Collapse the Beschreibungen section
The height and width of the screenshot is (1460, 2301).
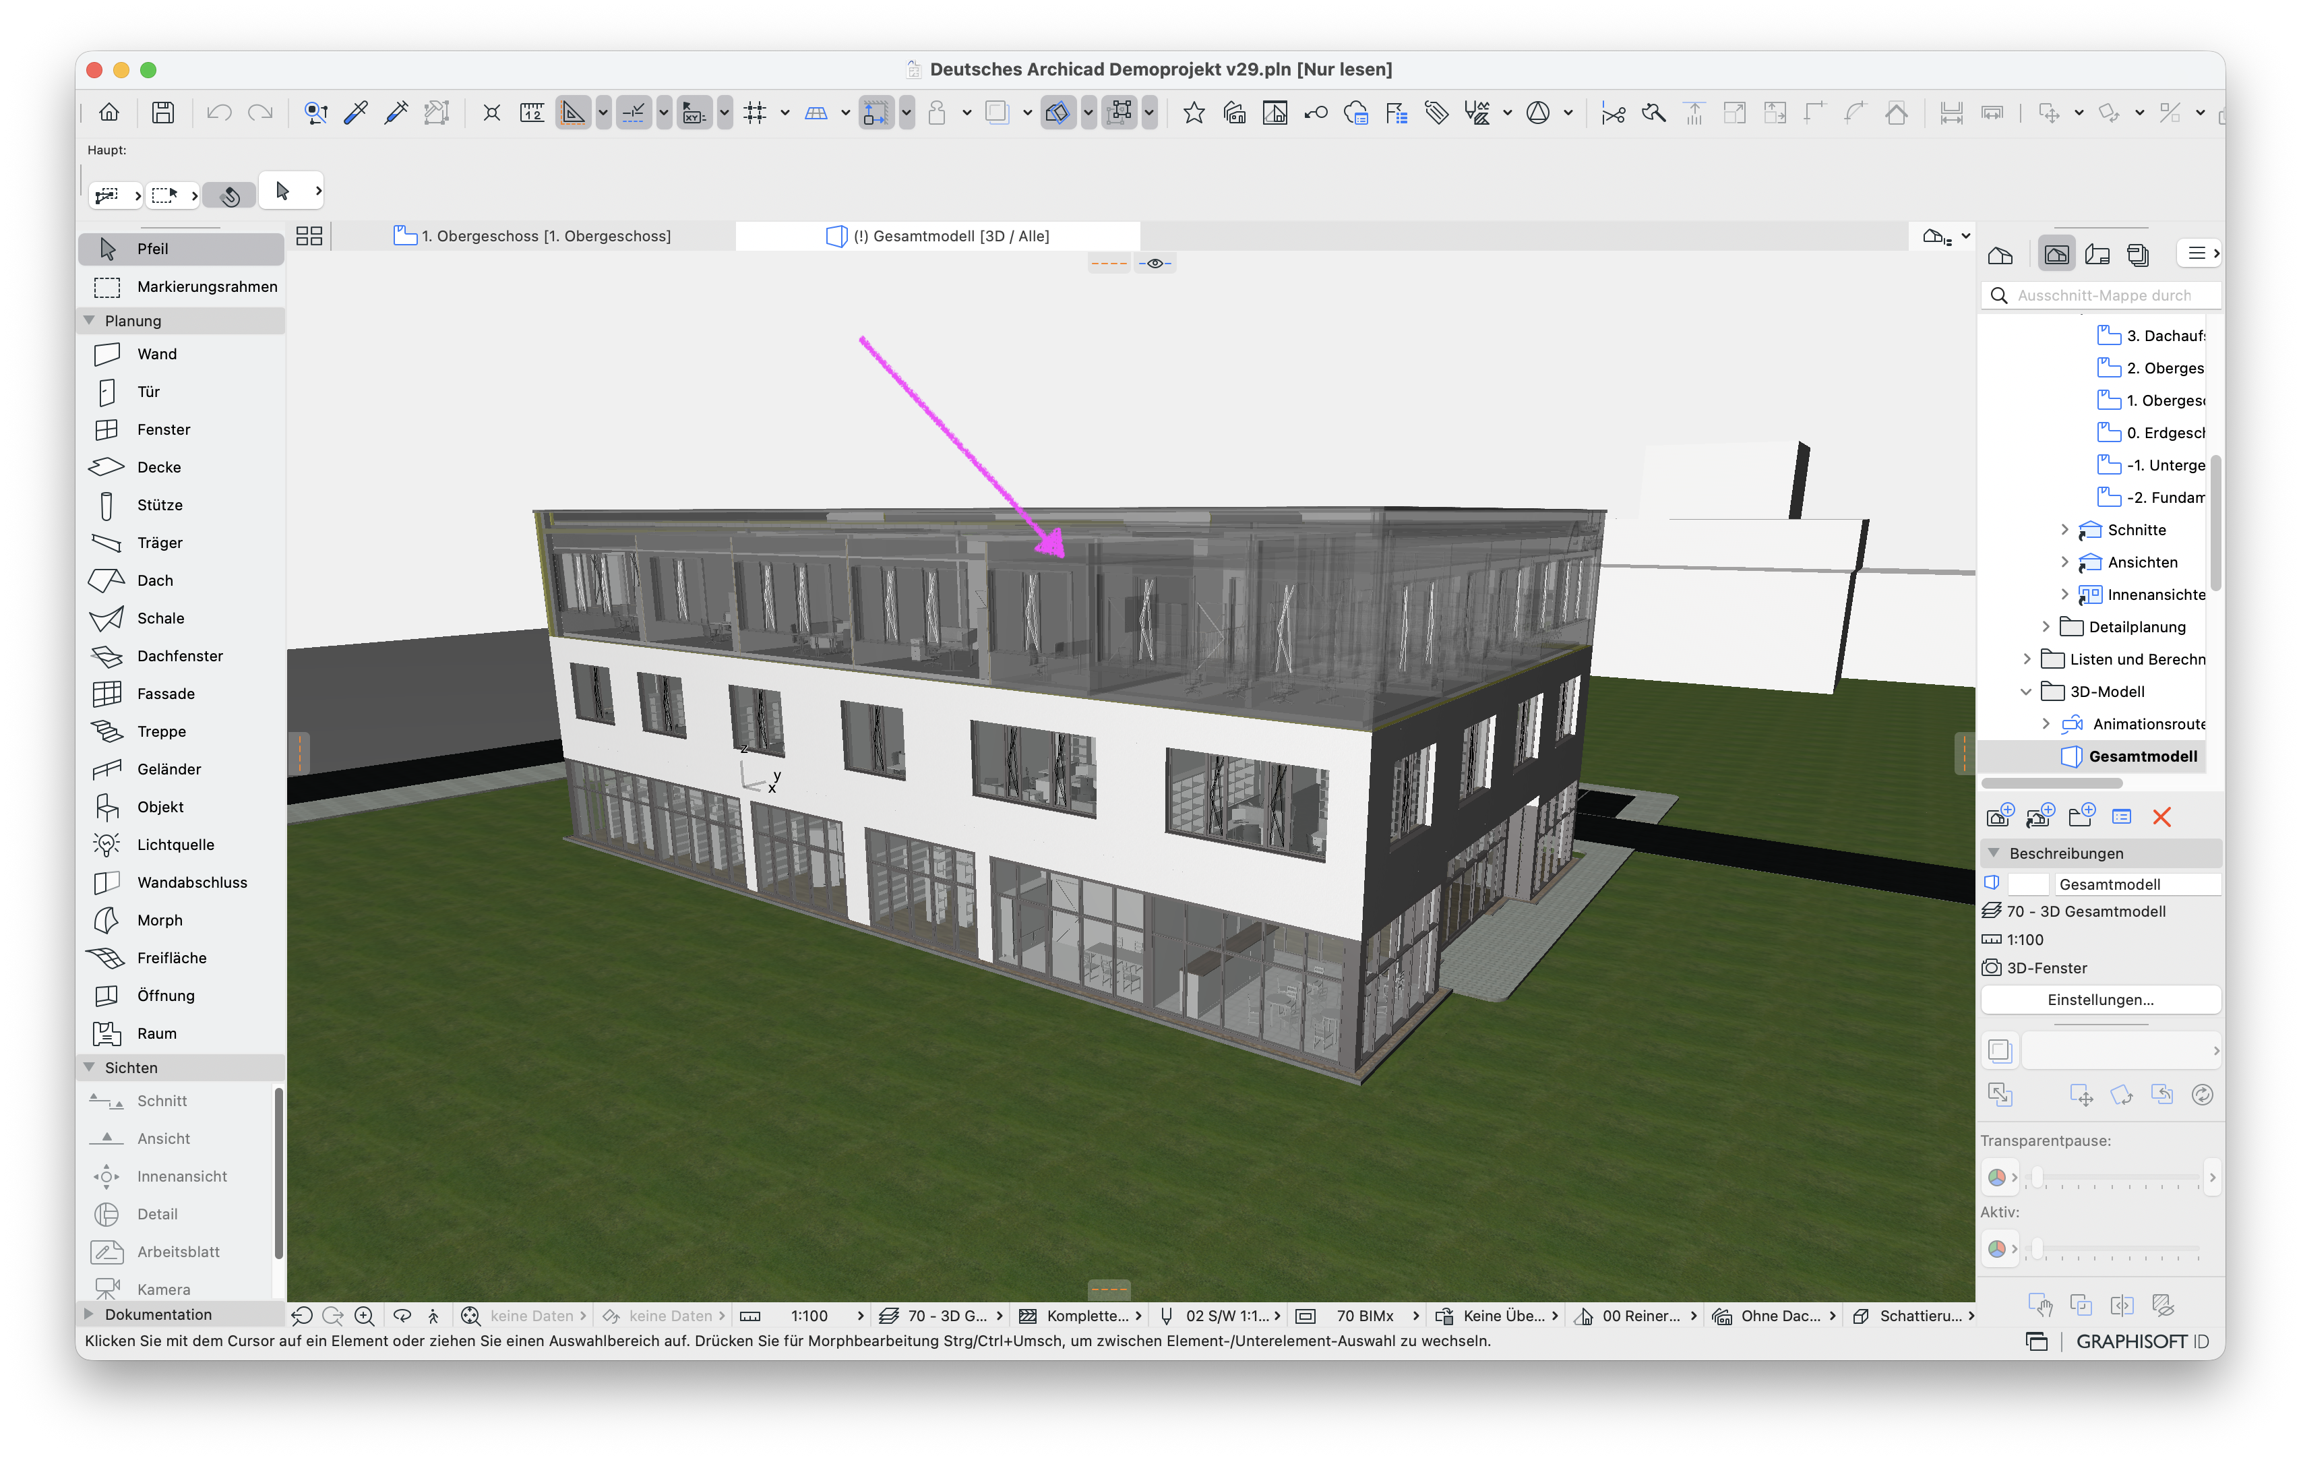pyautogui.click(x=1993, y=852)
